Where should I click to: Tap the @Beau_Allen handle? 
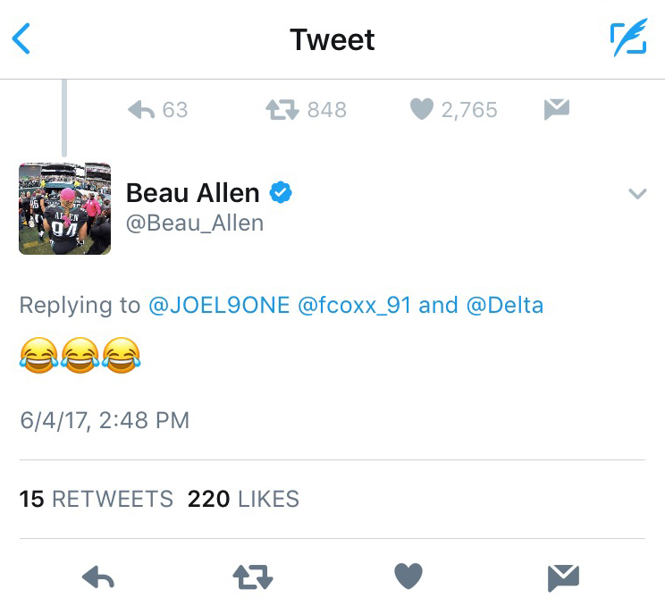point(195,223)
